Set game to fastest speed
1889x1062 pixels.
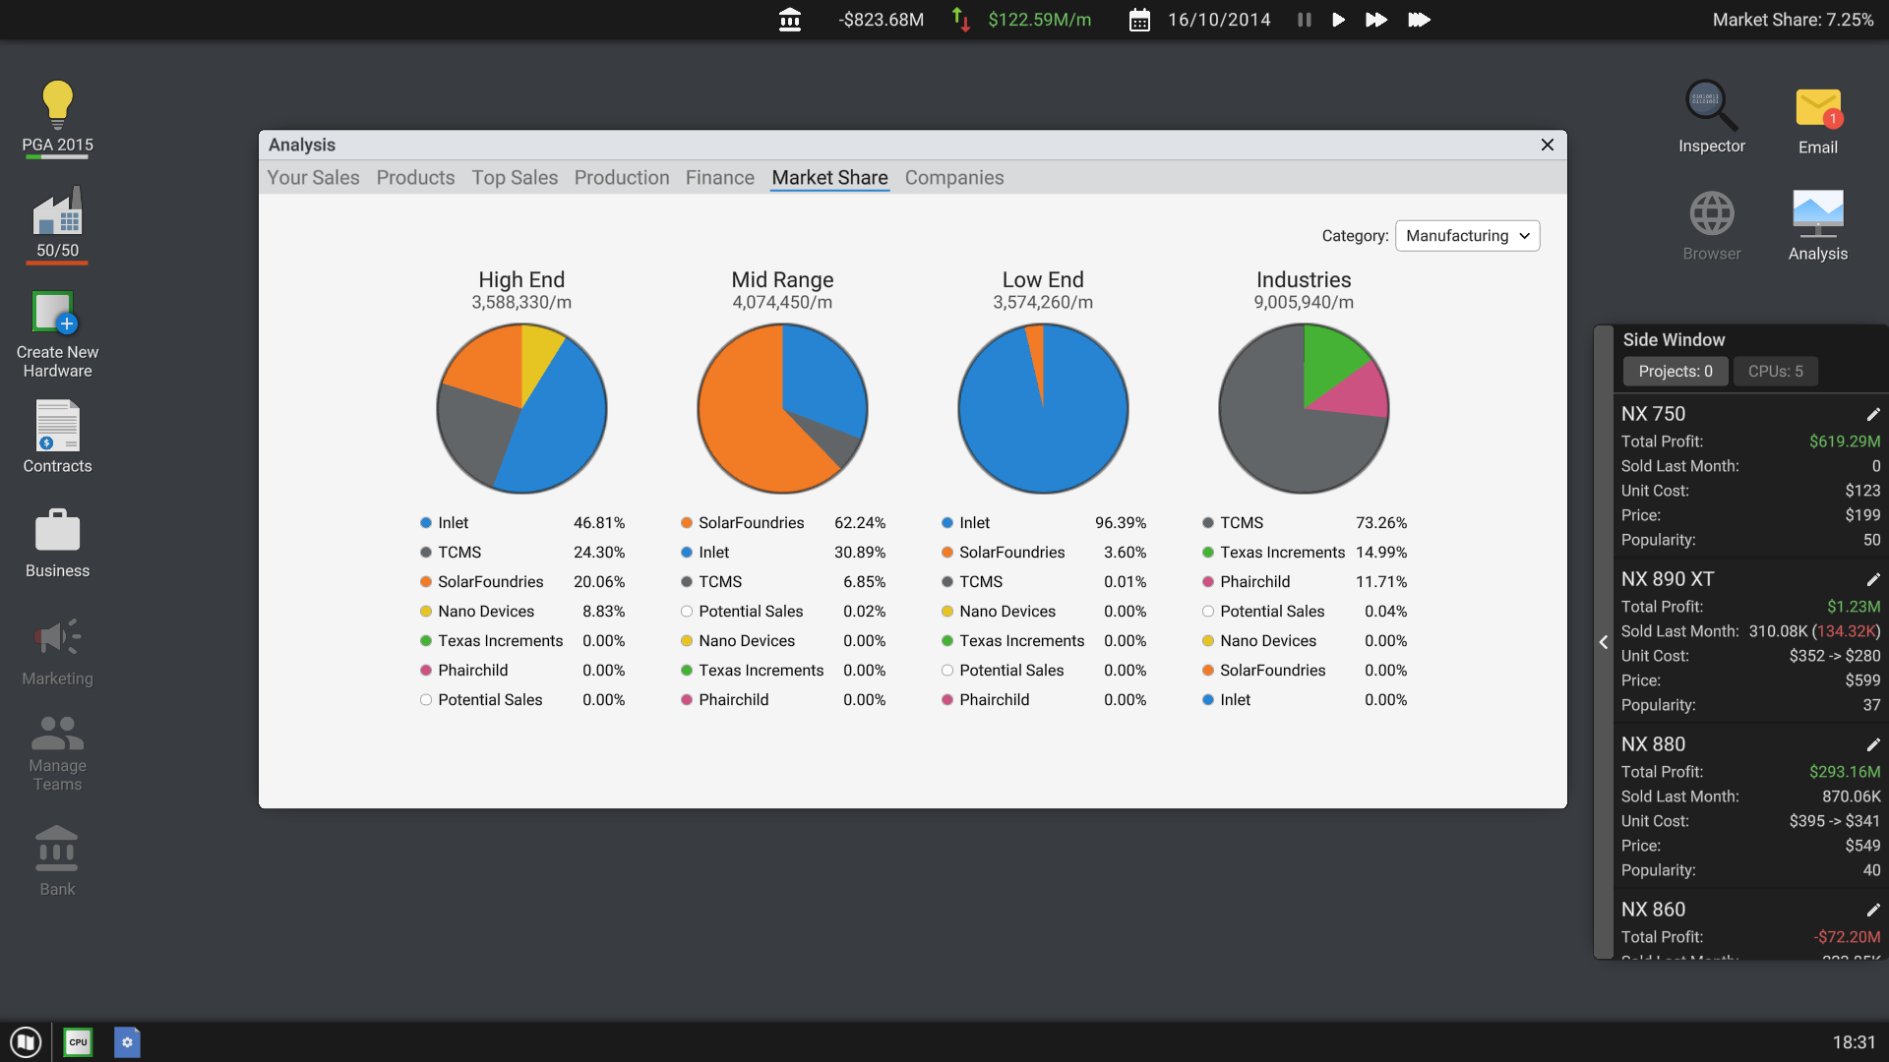(1419, 20)
